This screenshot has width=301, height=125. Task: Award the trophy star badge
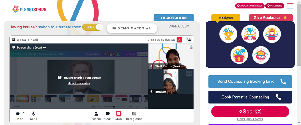coord(228,34)
